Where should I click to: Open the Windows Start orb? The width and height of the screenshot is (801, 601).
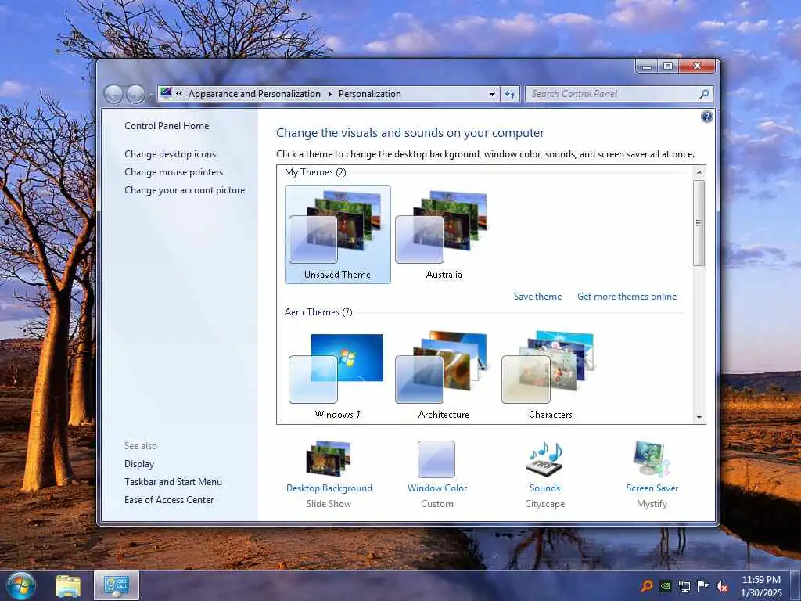[20, 585]
